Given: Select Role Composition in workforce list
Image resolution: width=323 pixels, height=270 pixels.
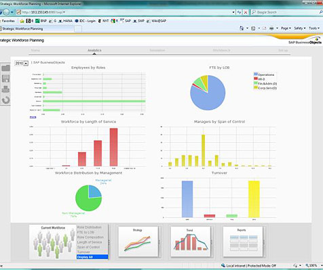Looking at the screenshot, I should point(90,238).
